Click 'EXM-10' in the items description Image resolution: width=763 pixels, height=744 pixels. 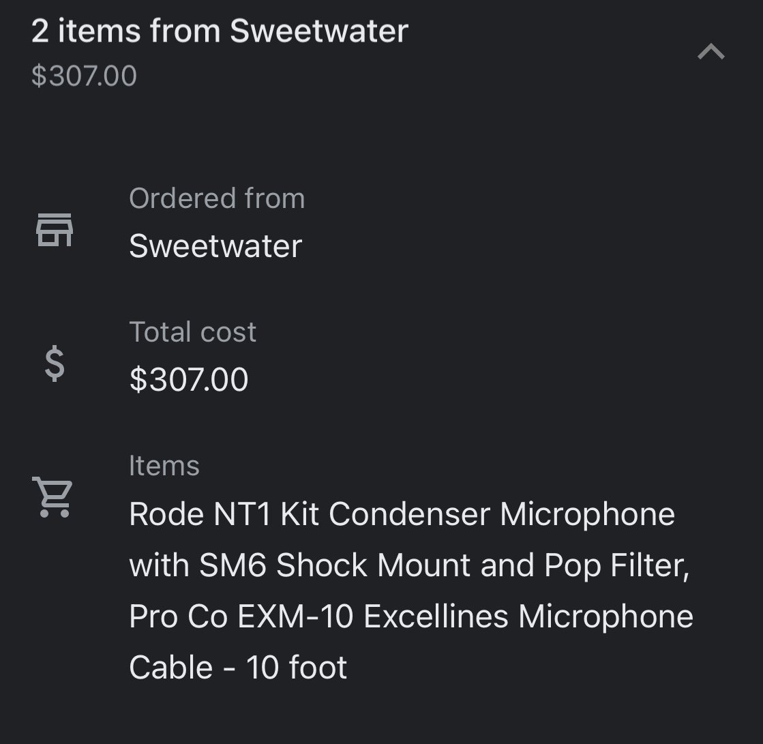(x=296, y=616)
